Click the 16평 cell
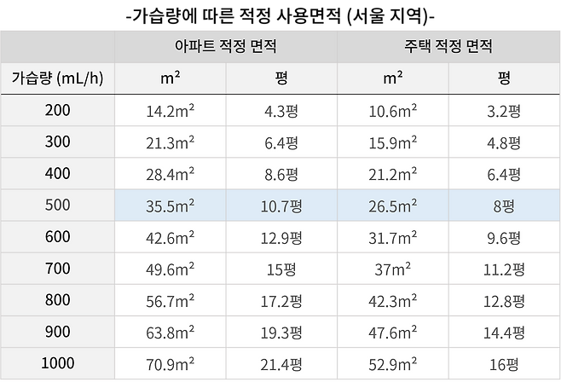The width and height of the screenshot is (561, 382). click(504, 364)
